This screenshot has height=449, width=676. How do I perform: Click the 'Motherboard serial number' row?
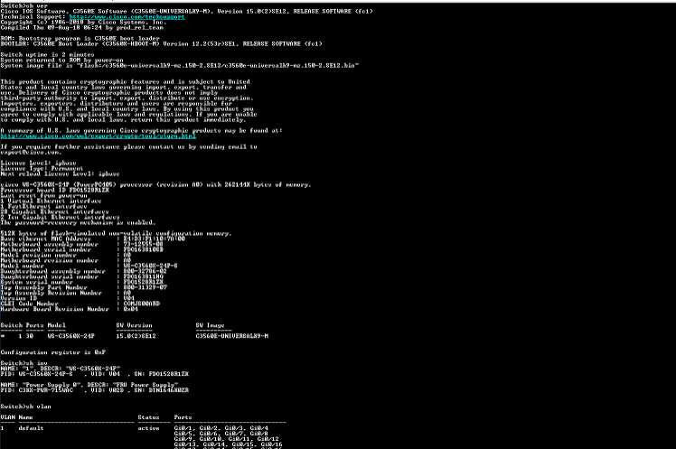point(82,249)
